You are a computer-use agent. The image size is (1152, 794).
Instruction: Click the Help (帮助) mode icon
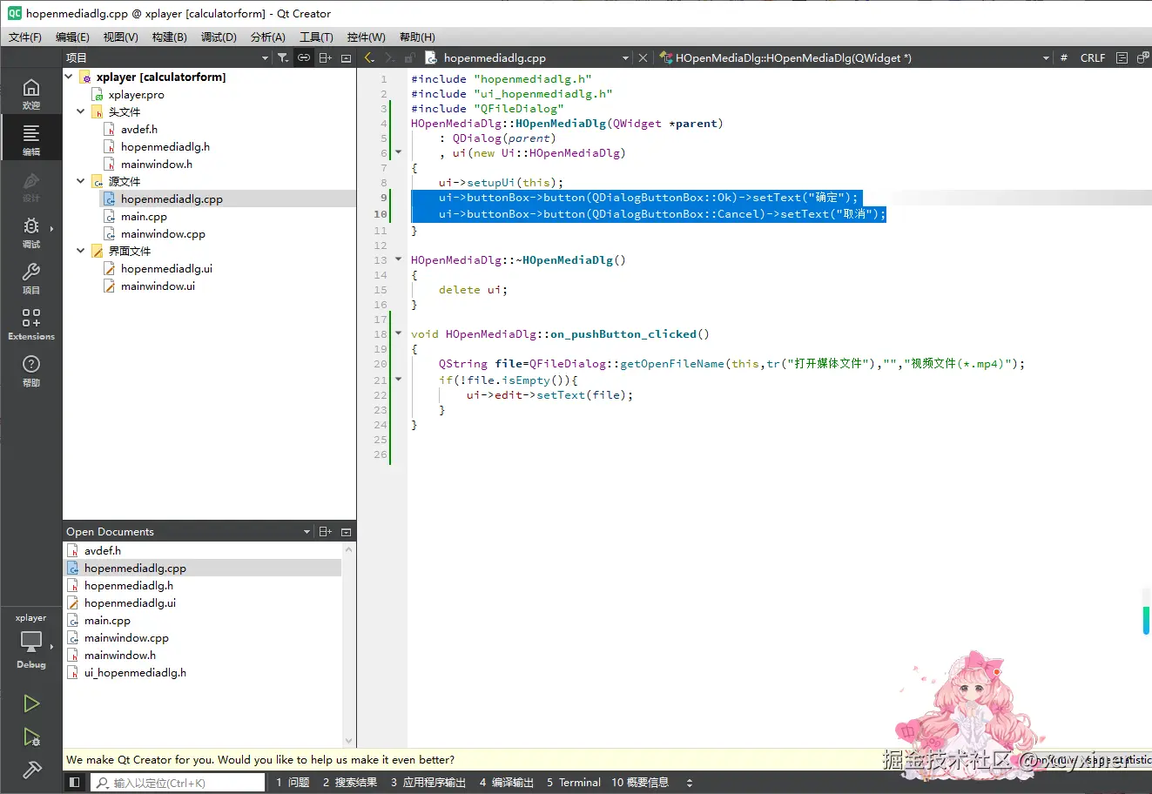(30, 369)
